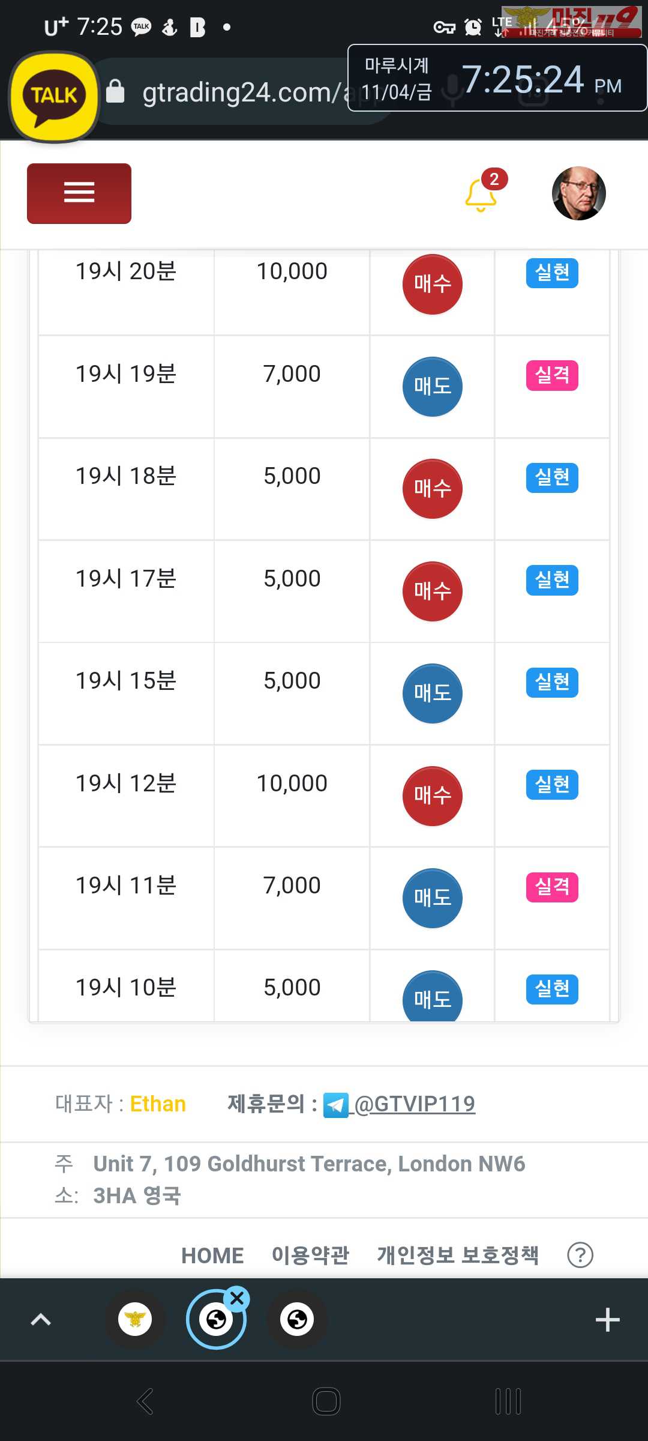Tap the KakaoTalk floating bubble
The height and width of the screenshot is (1441, 648).
click(54, 96)
